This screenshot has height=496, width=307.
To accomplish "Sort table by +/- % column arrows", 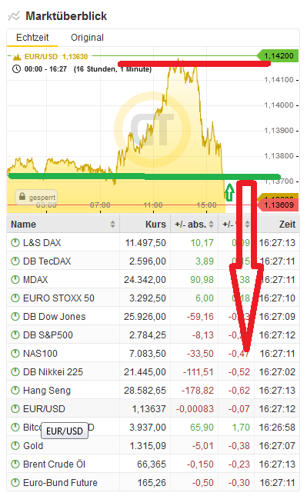I will (247, 225).
